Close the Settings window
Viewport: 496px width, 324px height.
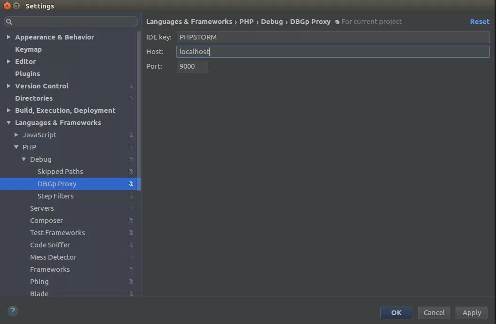click(7, 6)
